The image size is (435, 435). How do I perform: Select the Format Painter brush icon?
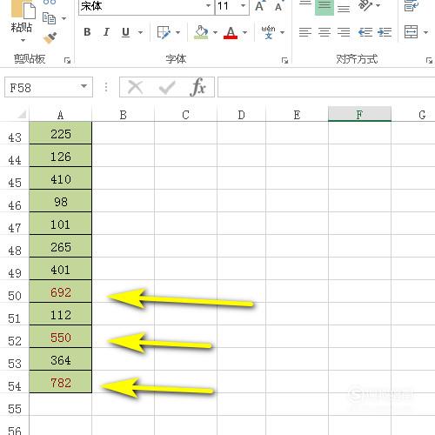tap(50, 37)
